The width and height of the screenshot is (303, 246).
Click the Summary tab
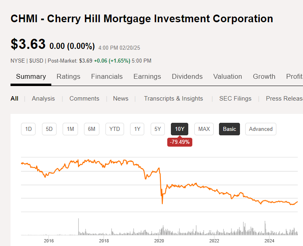click(31, 76)
